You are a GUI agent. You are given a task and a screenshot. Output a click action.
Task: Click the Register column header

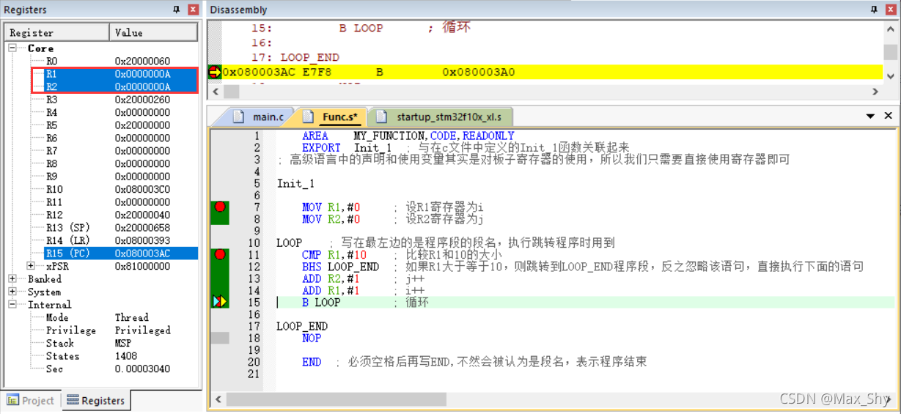(x=57, y=32)
